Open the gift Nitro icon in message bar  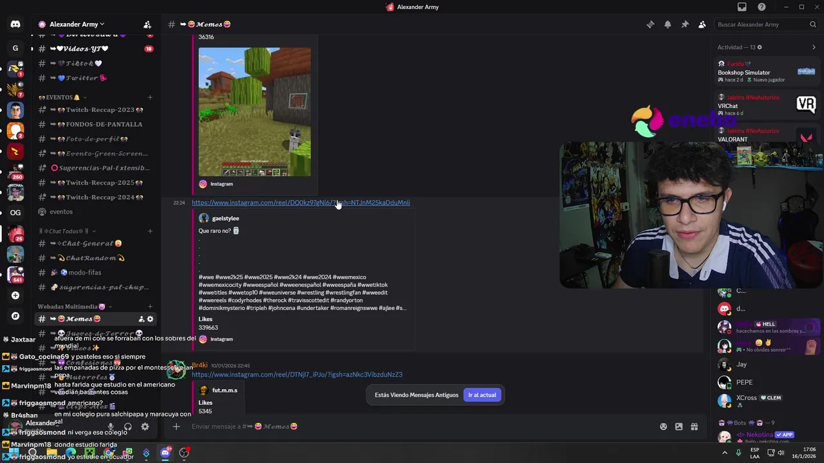tap(694, 426)
